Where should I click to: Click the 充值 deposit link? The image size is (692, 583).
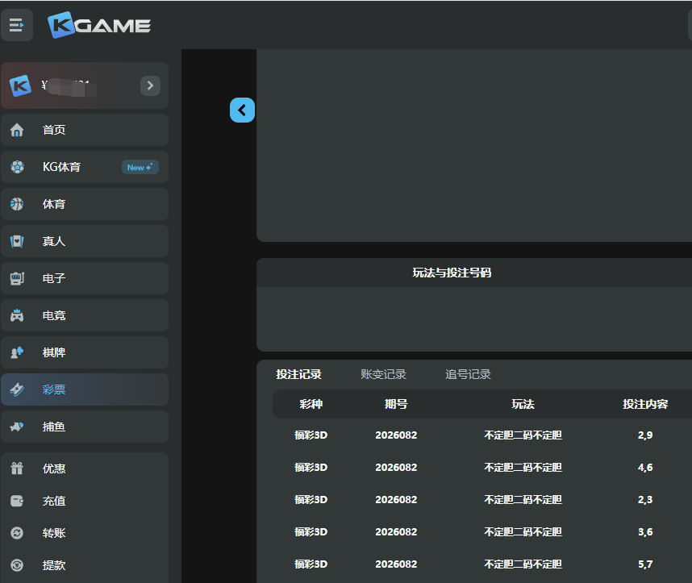point(54,501)
